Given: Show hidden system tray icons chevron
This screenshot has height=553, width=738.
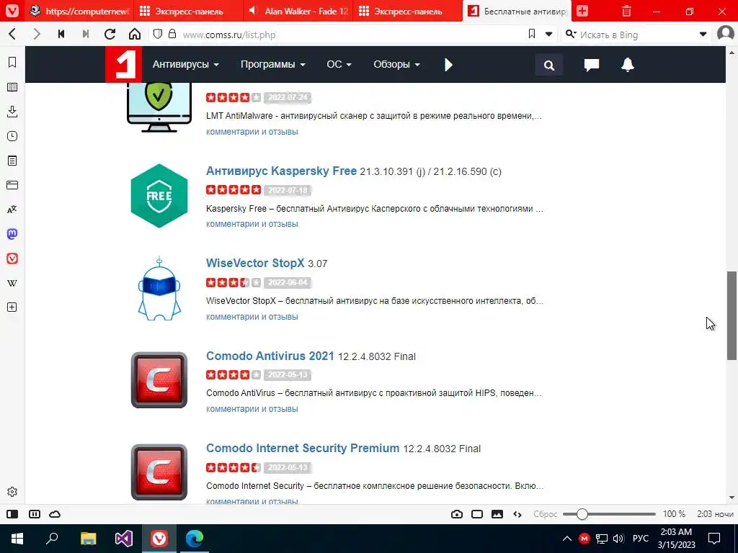Looking at the screenshot, I should [567, 539].
